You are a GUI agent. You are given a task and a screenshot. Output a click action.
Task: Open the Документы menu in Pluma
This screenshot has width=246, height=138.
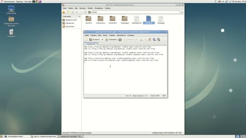(x=121, y=35)
